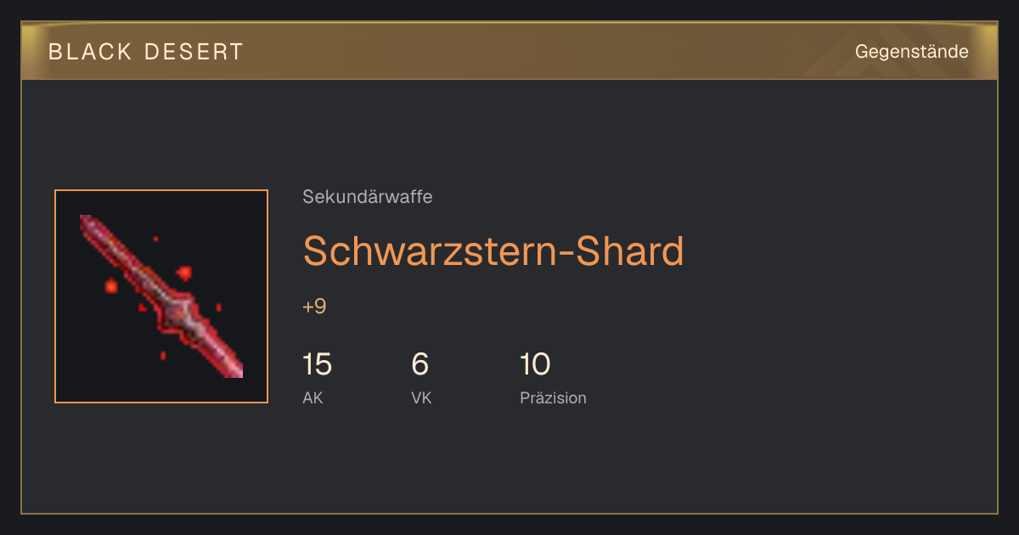Screen dimensions: 1019x535
Task: Click the Schwarzstern-Shard item thumbnail
Action: [x=161, y=296]
